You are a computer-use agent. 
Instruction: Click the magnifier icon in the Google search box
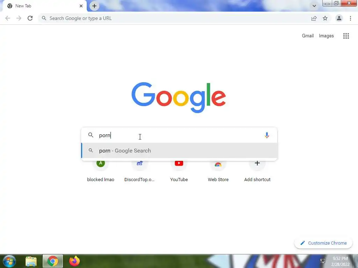coord(91,135)
